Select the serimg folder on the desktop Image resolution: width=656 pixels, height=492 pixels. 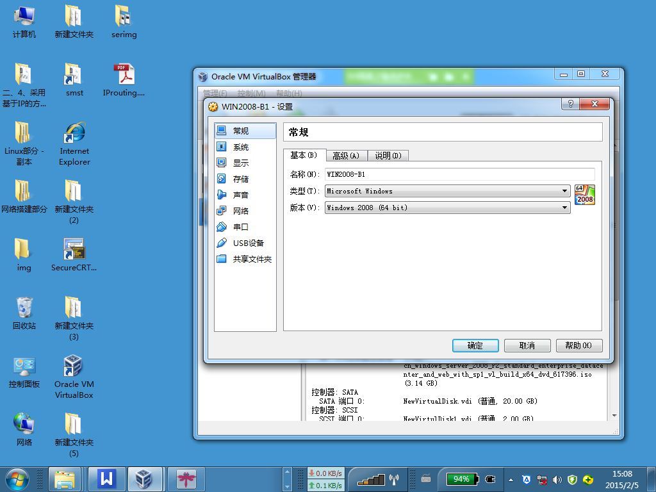tap(124, 22)
